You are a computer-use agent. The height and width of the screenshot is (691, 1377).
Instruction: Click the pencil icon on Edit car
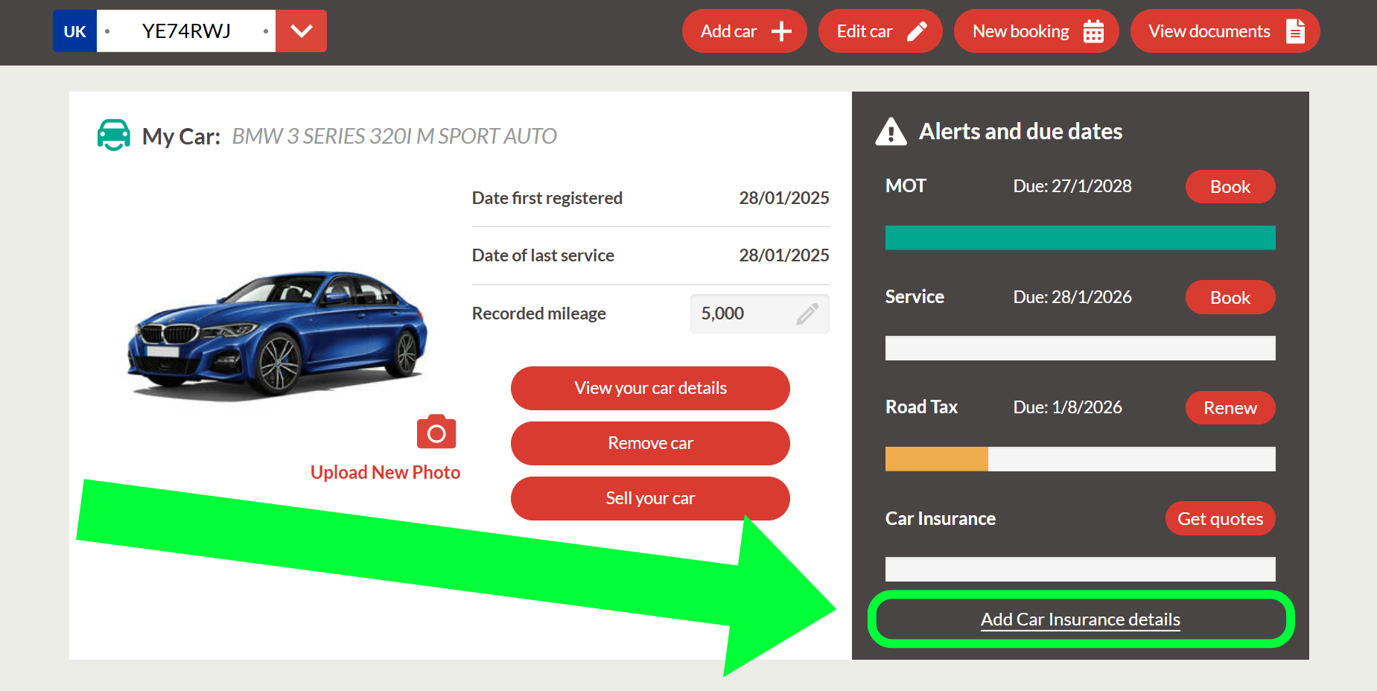[x=917, y=31]
